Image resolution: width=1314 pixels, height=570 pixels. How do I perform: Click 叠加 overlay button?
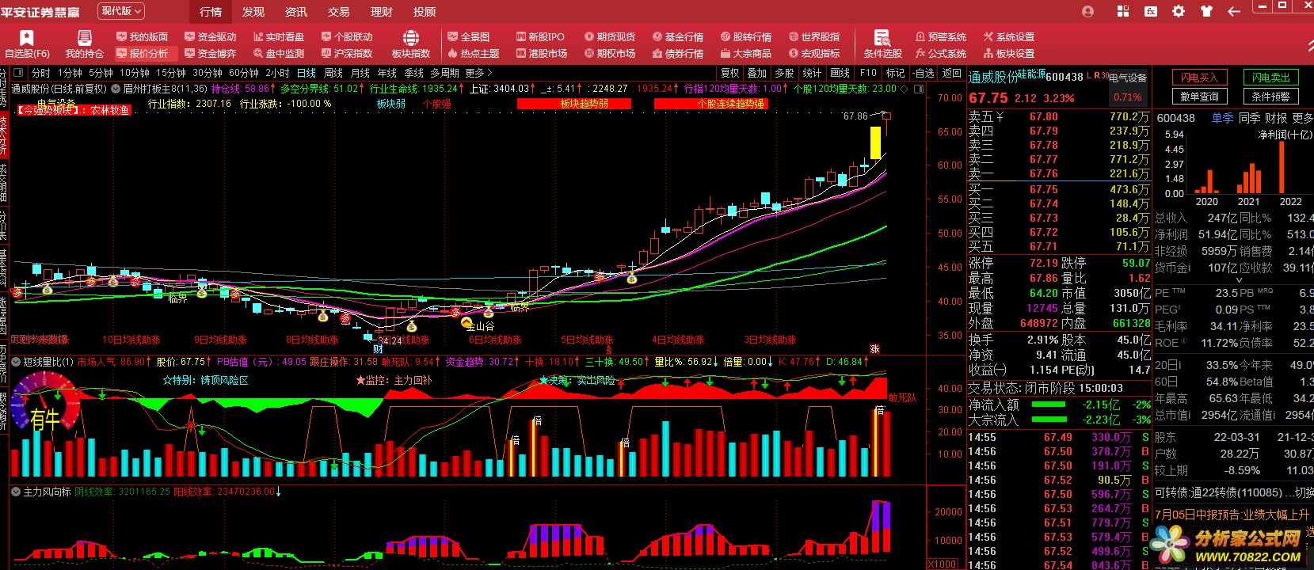click(757, 73)
